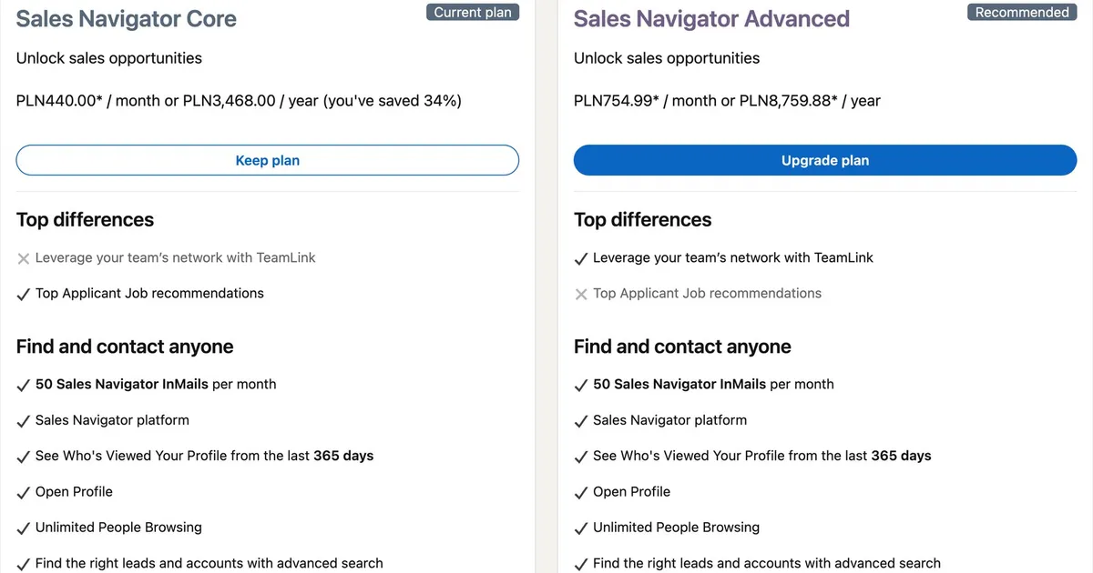
Task: Click checkmark beside advanced search in Advanced plan
Action: [x=581, y=564]
